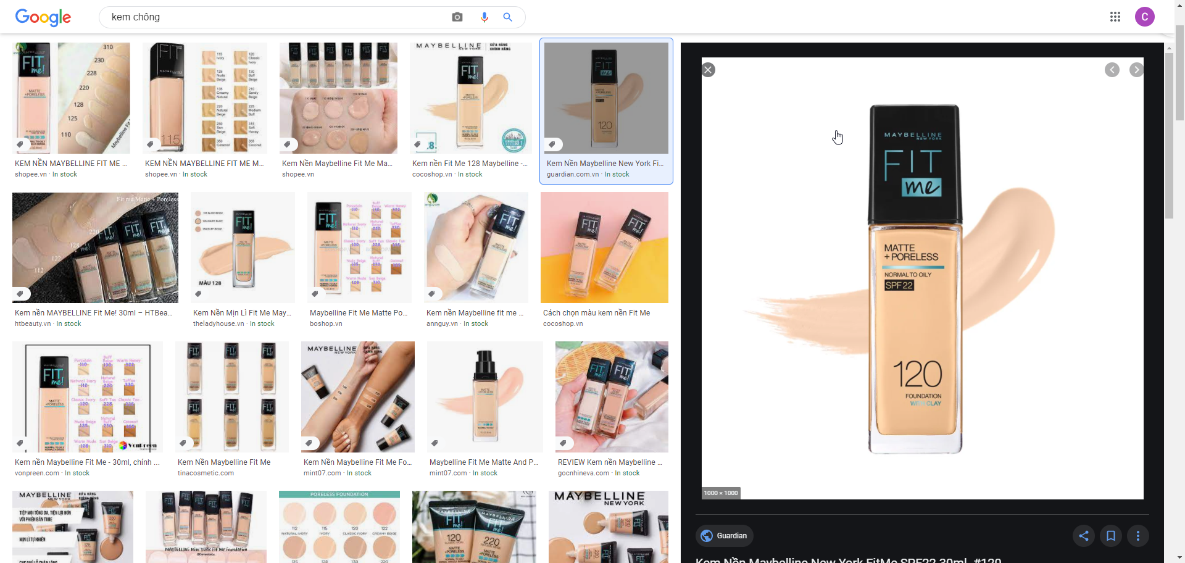Click the blue search magnifier button
This screenshot has width=1185, height=563.
coord(507,17)
